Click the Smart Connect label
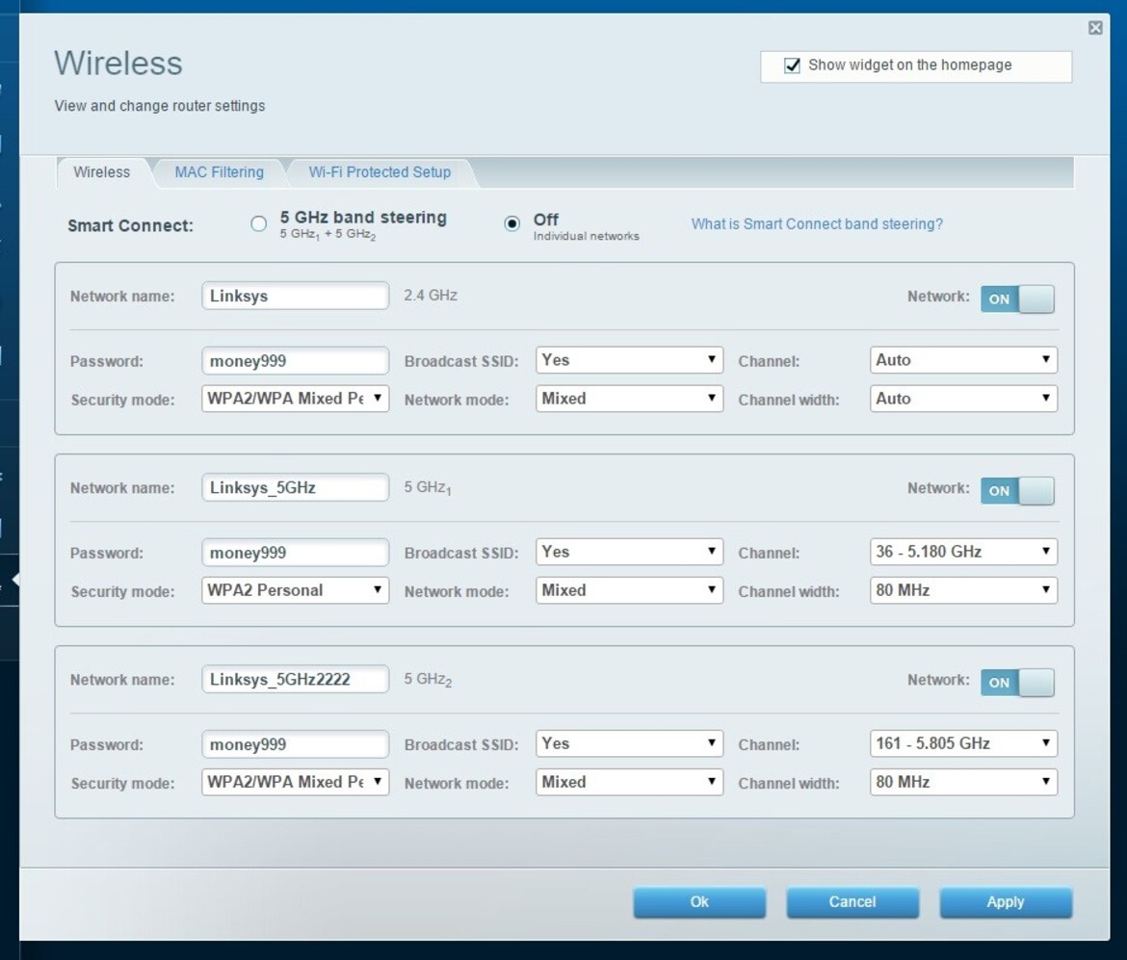The image size is (1127, 960). coord(130,225)
